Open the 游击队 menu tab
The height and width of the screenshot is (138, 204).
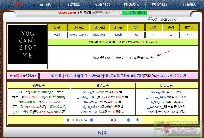pyautogui.click(x=45, y=4)
